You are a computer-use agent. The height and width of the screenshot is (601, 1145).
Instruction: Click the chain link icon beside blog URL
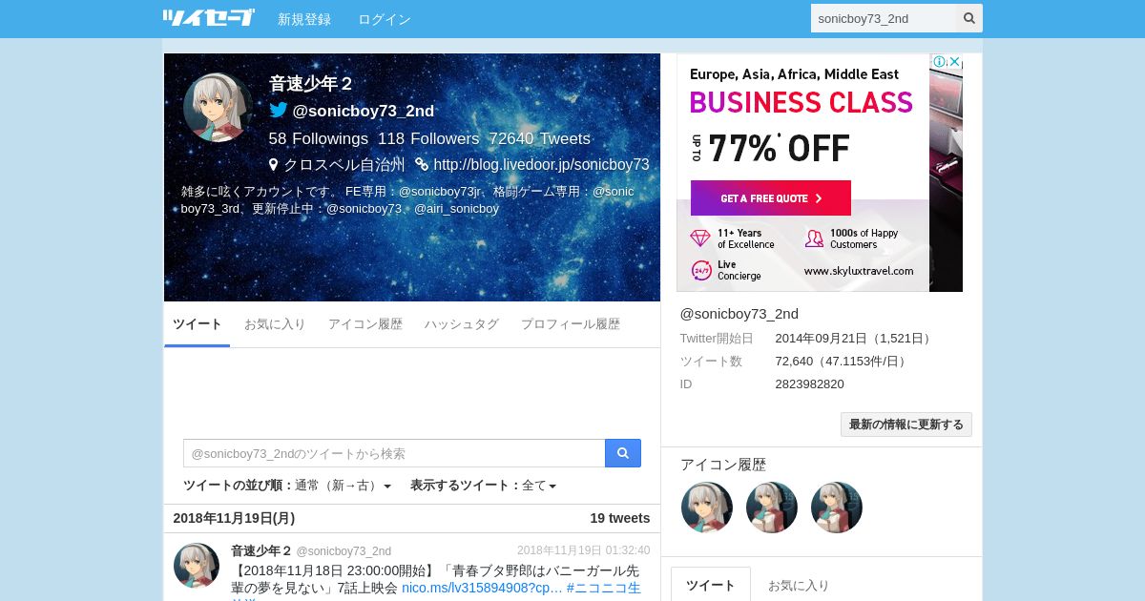pos(422,164)
